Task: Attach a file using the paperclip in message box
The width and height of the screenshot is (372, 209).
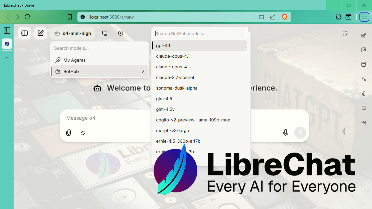Action: [68, 133]
